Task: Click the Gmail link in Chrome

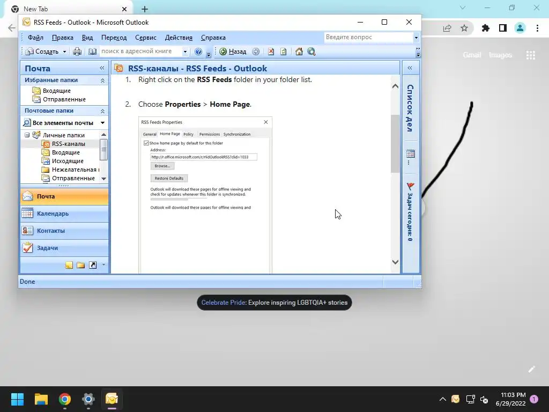Action: point(472,55)
